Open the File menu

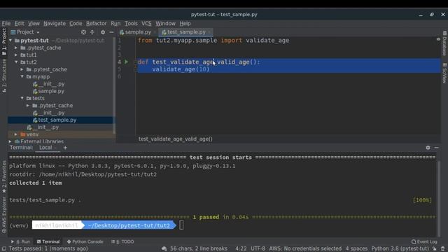click(6, 23)
